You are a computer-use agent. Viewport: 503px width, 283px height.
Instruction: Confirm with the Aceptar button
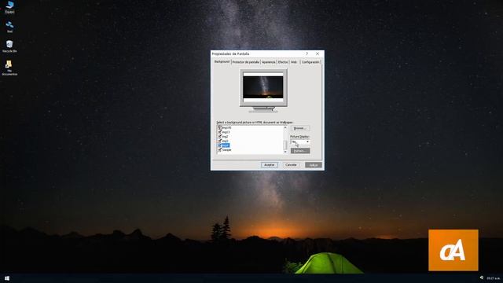click(269, 165)
